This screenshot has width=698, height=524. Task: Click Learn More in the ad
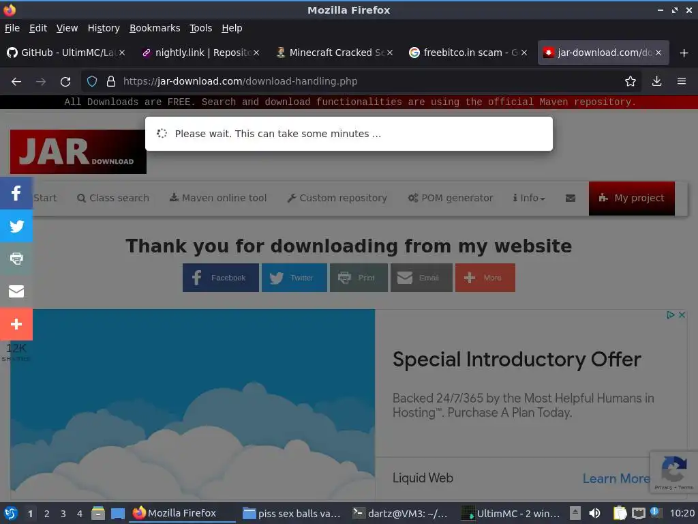(616, 478)
